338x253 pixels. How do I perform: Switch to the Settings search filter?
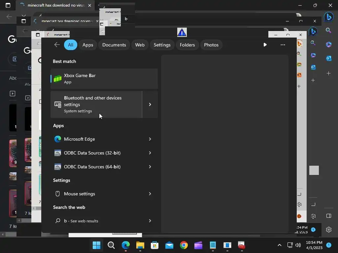pos(162,45)
